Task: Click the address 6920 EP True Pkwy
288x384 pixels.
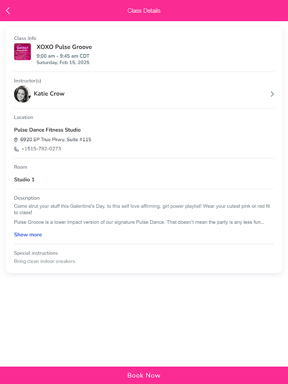Action: pos(56,140)
